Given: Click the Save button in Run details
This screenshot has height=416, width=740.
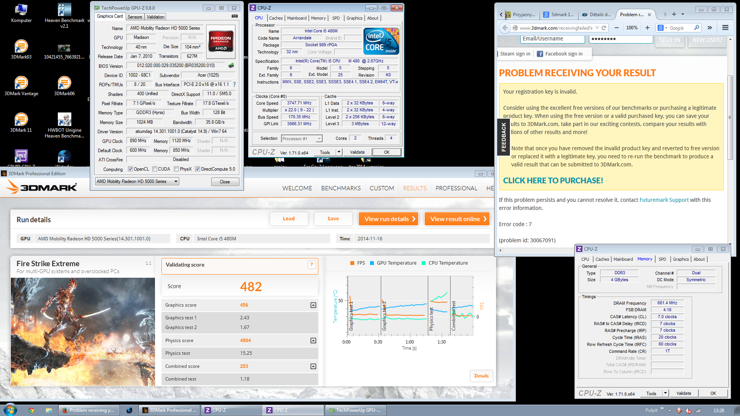Looking at the screenshot, I should (x=333, y=219).
